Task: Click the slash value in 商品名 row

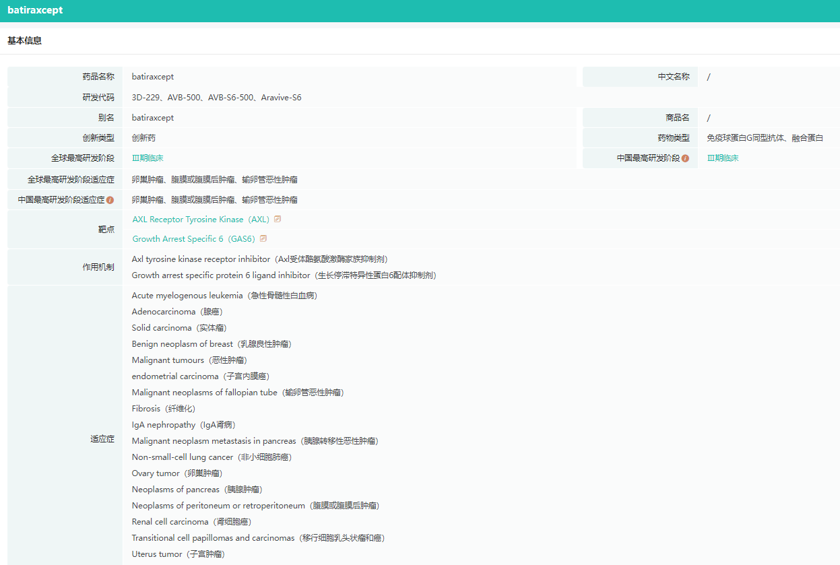Action: [x=709, y=118]
